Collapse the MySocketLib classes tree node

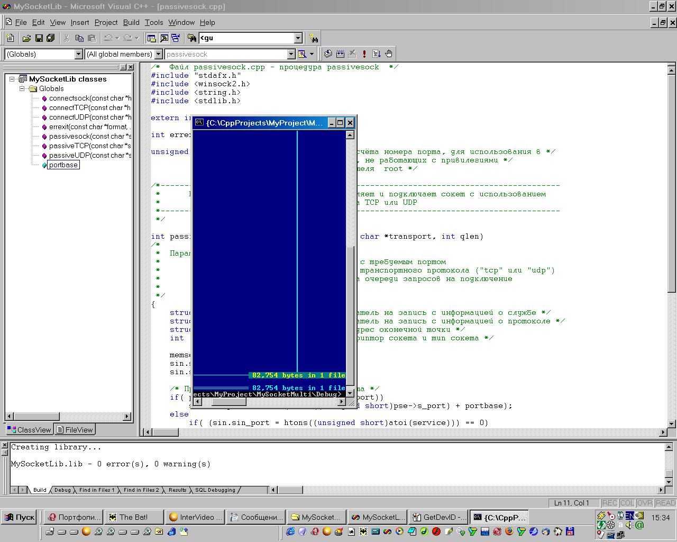point(12,79)
